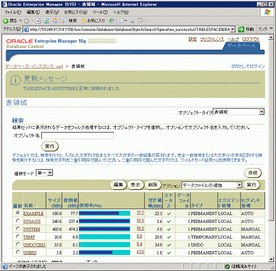This screenshot has width=276, height=271.
Task: Select the EXAMPLE tablespace radio button
Action: (x=18, y=213)
